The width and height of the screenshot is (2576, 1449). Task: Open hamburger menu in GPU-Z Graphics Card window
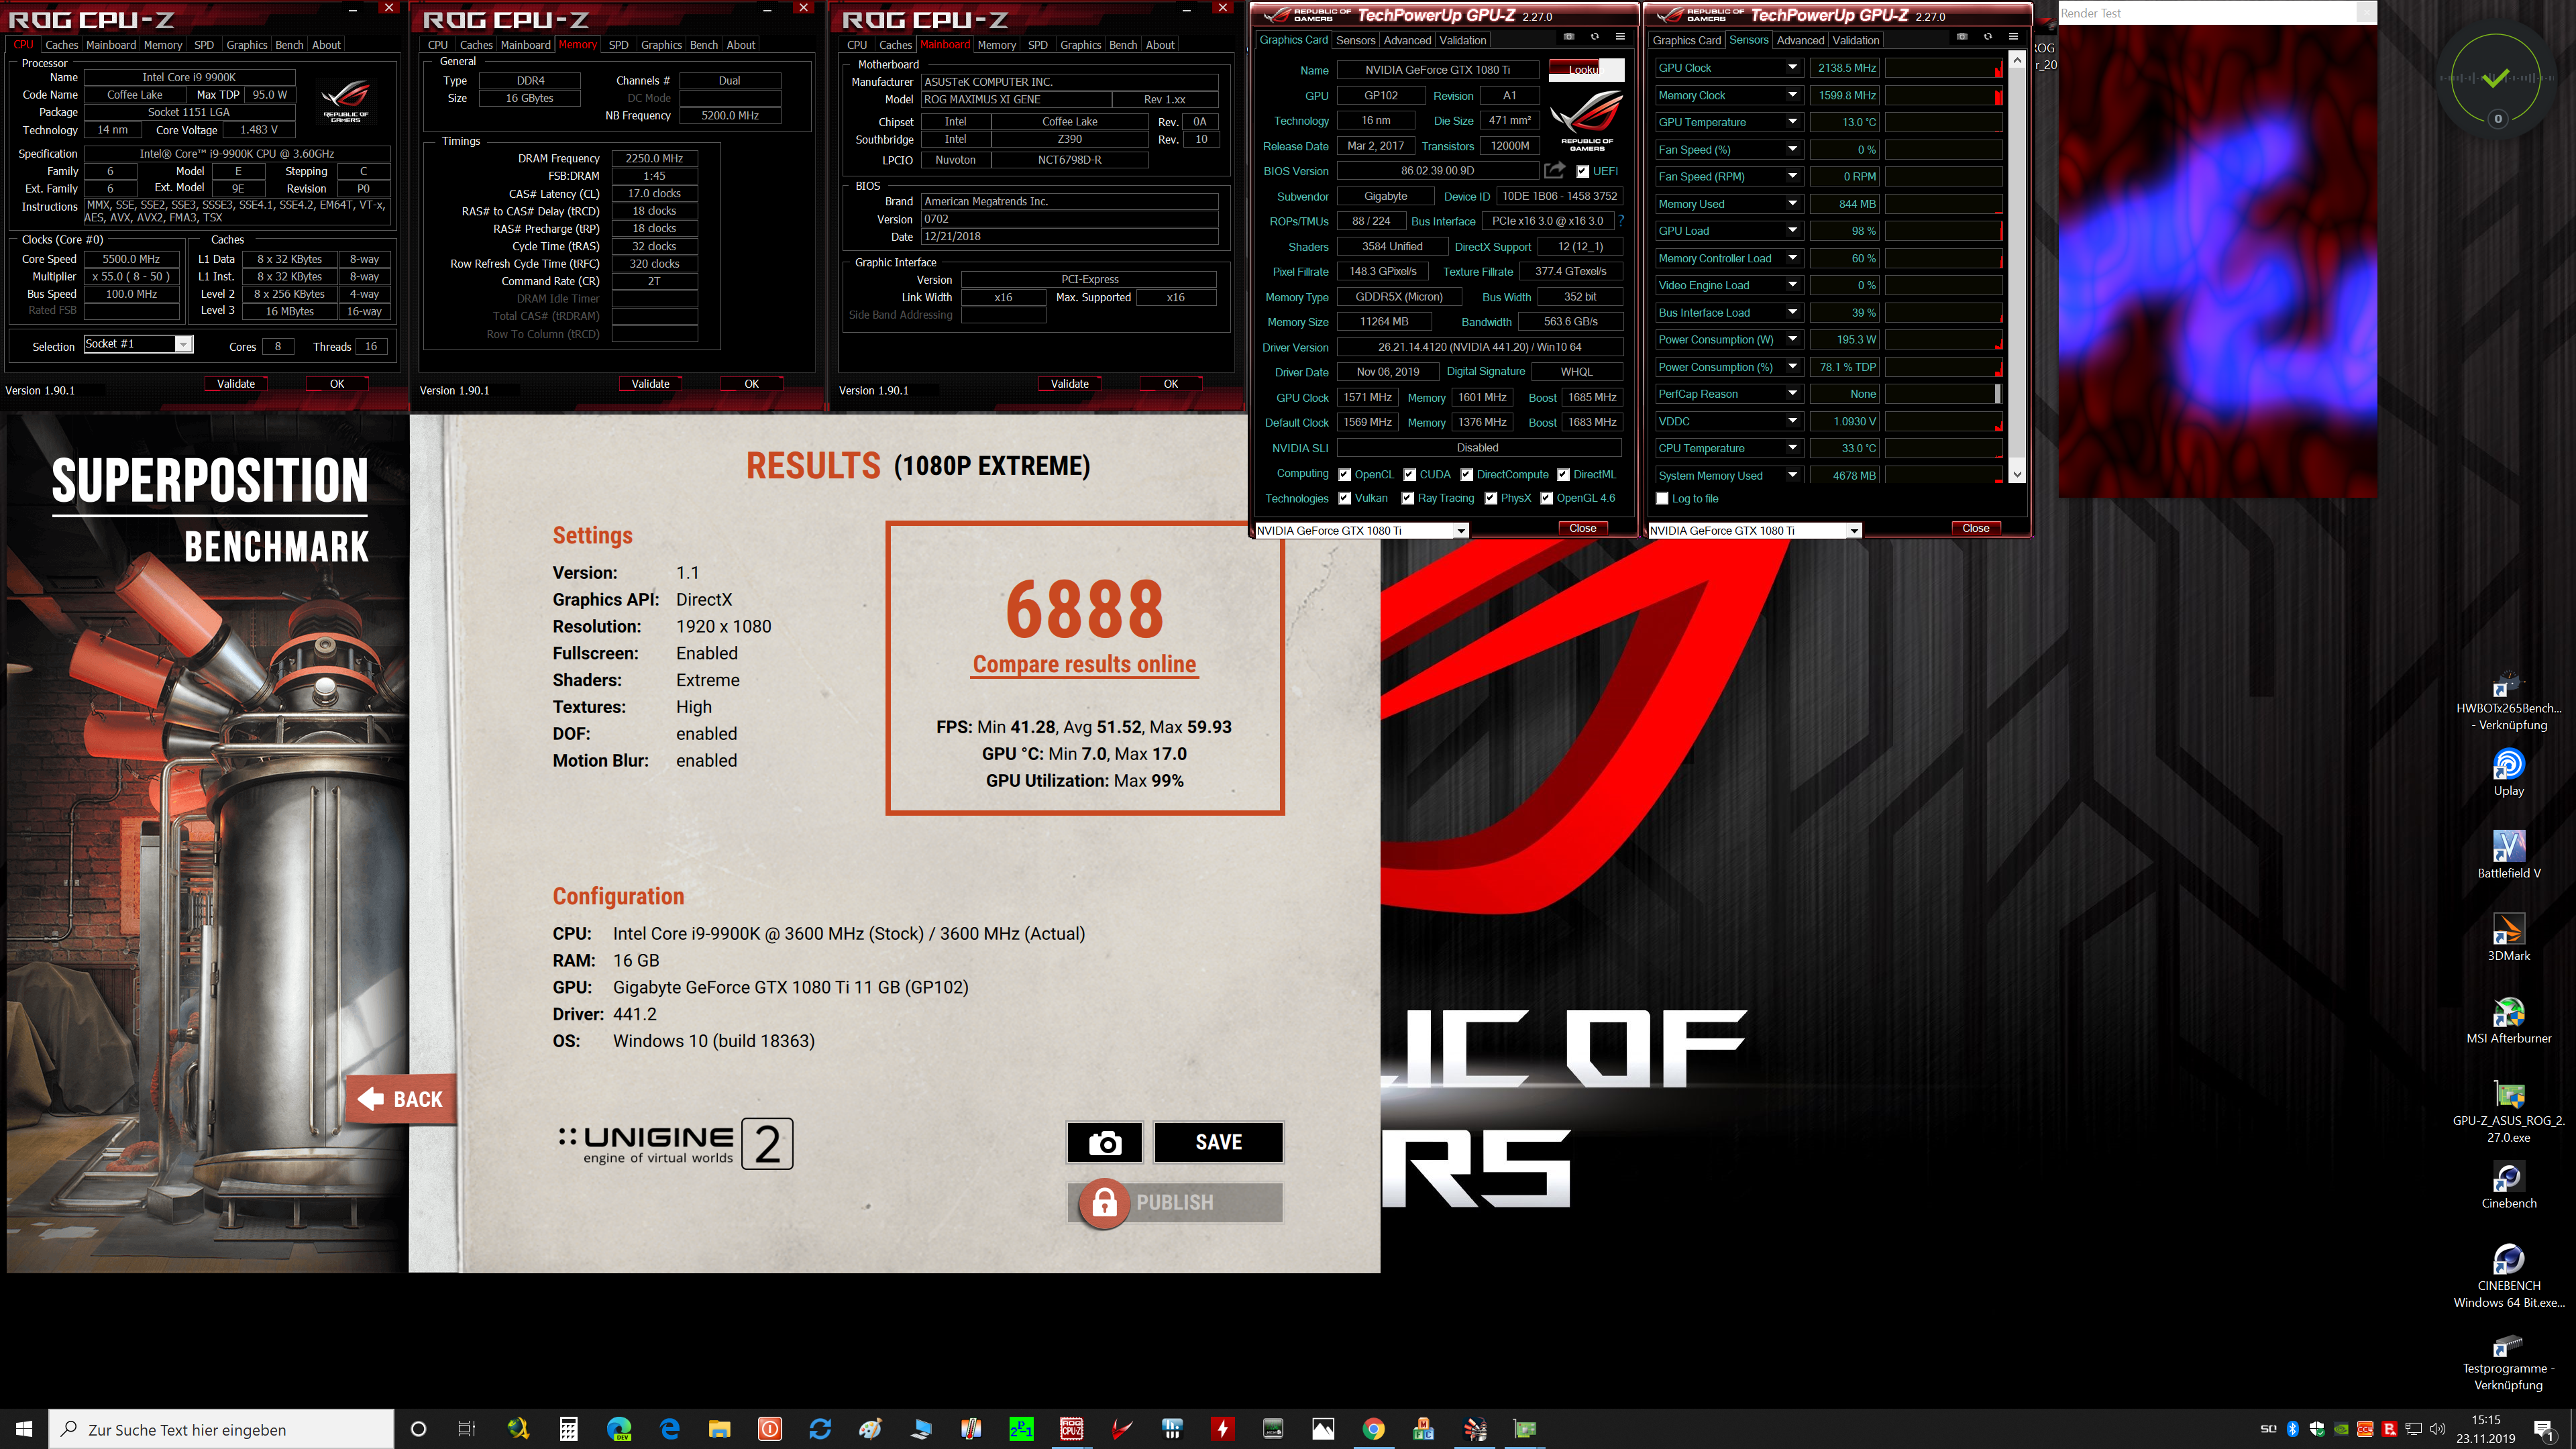pyautogui.click(x=1620, y=36)
